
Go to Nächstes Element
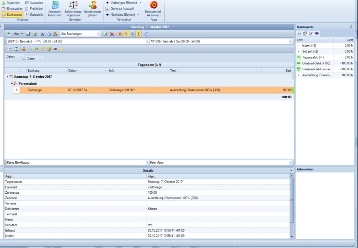click(x=120, y=15)
